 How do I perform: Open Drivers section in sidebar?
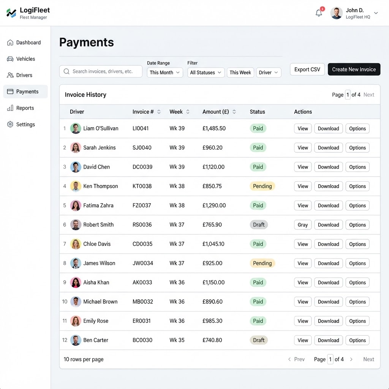[x=25, y=75]
